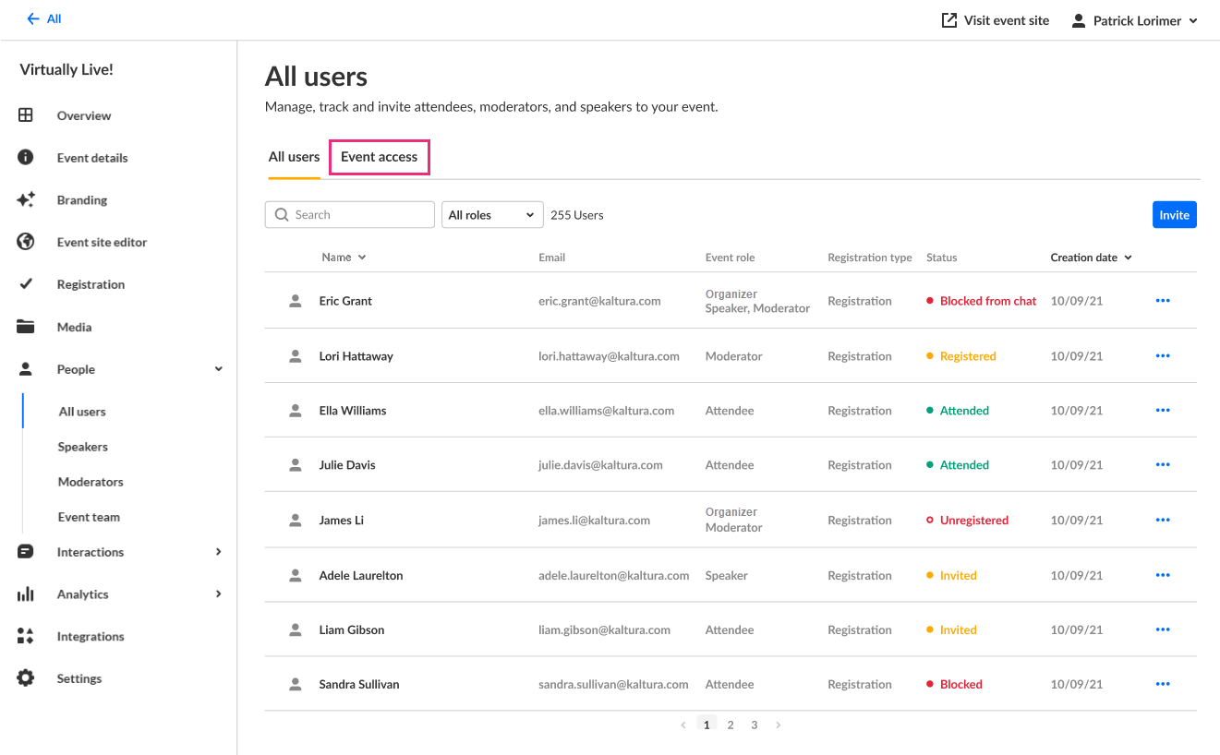Viewport: 1220px width, 755px height.
Task: Open the Patrick Lorimer account dropdown
Action: pos(1135,20)
